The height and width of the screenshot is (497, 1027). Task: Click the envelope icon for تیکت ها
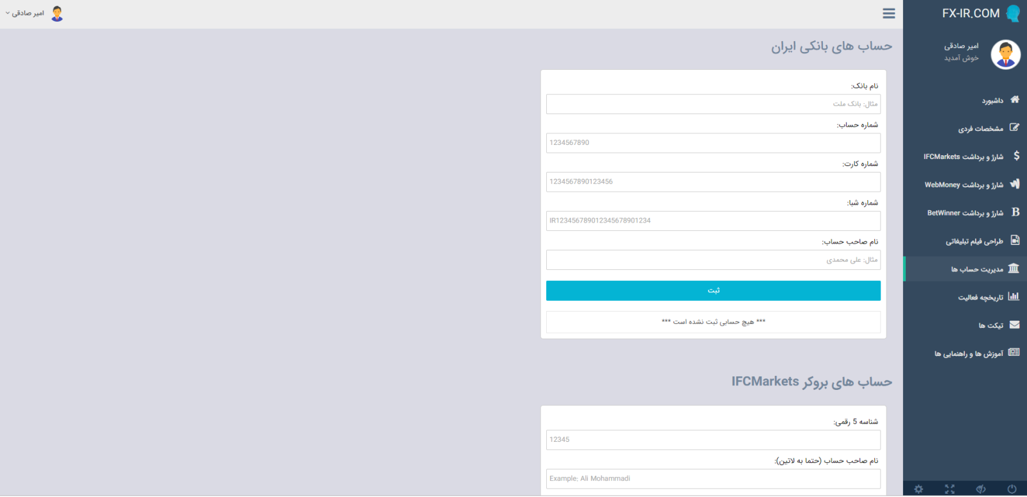1014,325
